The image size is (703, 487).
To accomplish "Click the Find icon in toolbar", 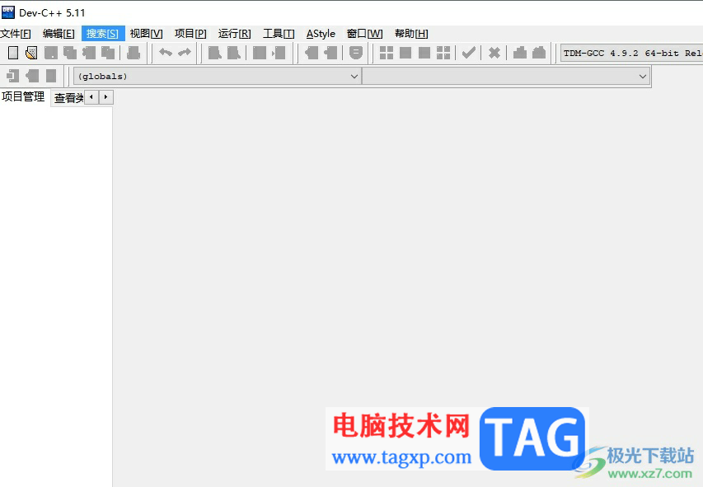I will 215,53.
